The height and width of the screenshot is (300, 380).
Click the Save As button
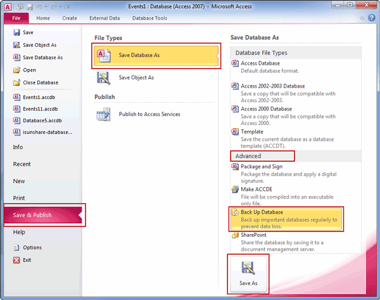click(x=248, y=274)
